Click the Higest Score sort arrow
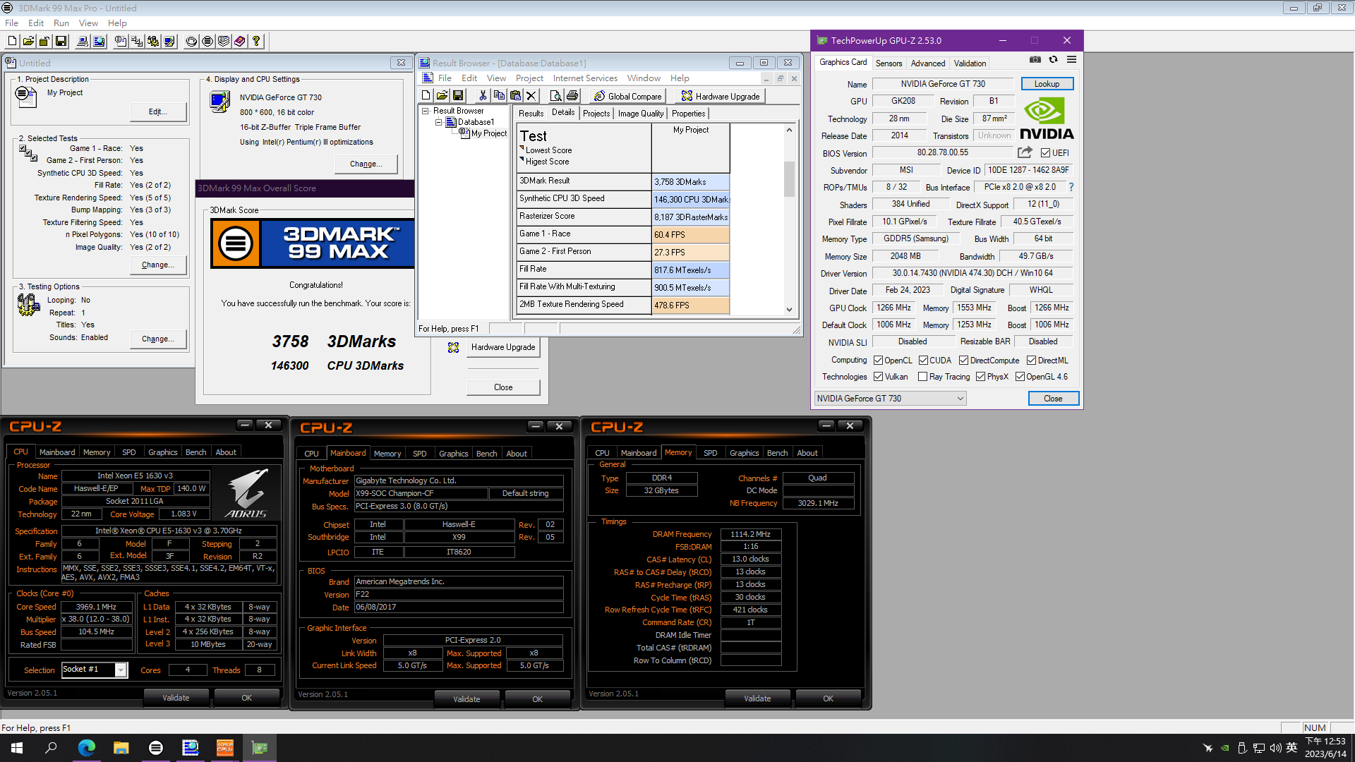Image resolution: width=1355 pixels, height=762 pixels. click(x=522, y=160)
